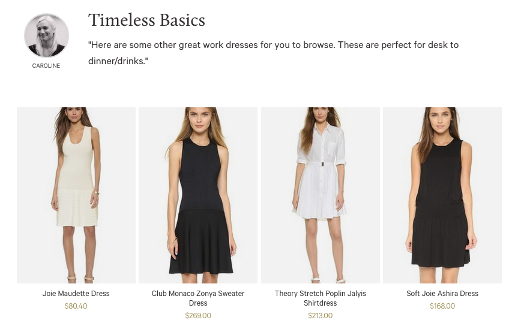Click the quote about great work dresses
The image size is (521, 326).
tap(273, 53)
